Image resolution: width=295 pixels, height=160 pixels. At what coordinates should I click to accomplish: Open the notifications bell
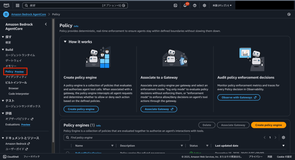(185, 5)
